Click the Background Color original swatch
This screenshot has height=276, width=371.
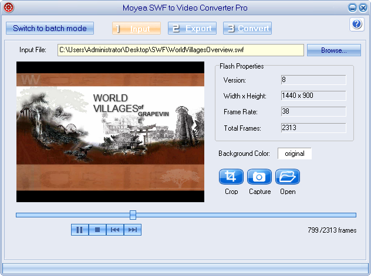point(295,154)
